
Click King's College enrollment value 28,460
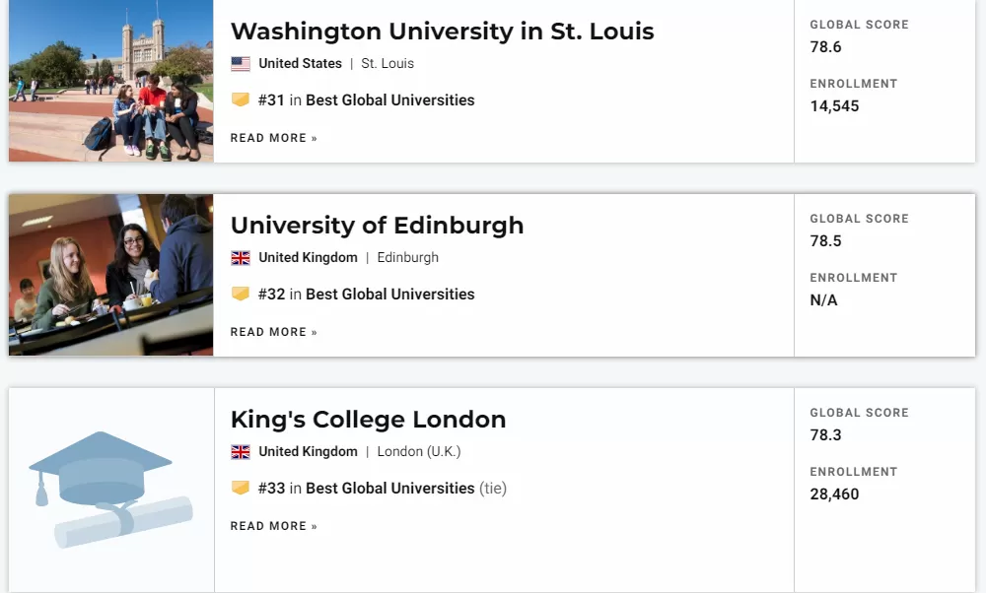tap(834, 494)
